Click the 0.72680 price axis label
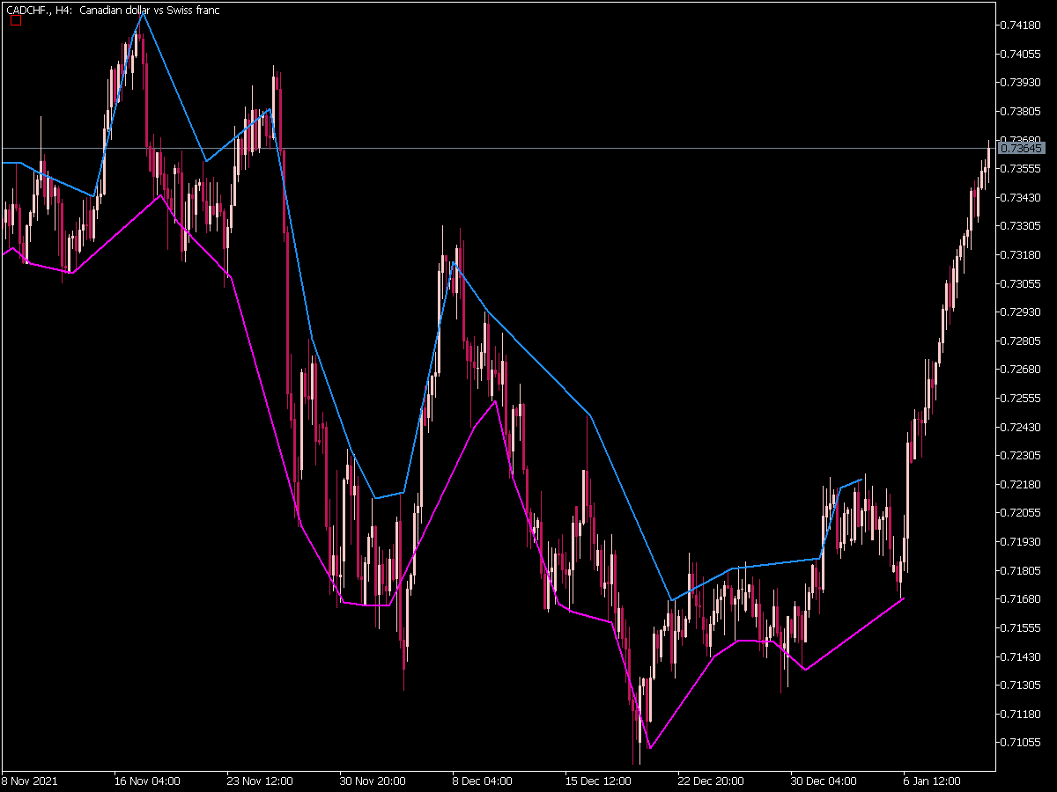This screenshot has width=1057, height=792. coord(1022,370)
